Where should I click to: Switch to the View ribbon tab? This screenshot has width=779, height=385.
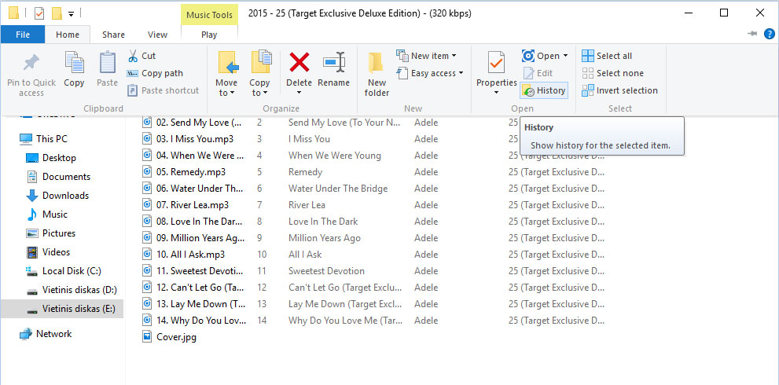click(157, 35)
